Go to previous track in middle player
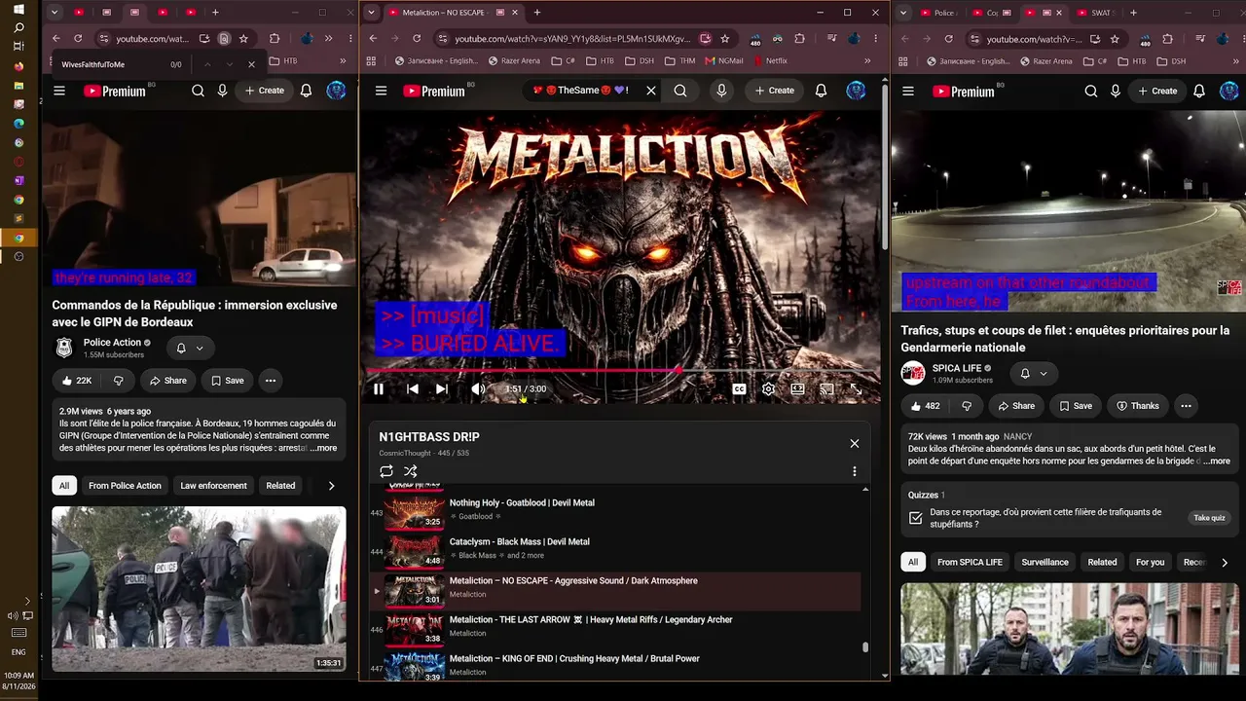Screen dimensions: 1246x701 [x=413, y=388]
